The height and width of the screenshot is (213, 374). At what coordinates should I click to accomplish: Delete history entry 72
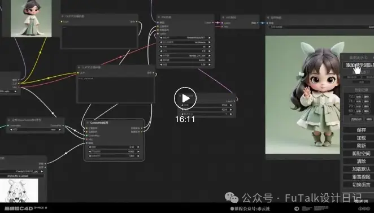coord(367,97)
